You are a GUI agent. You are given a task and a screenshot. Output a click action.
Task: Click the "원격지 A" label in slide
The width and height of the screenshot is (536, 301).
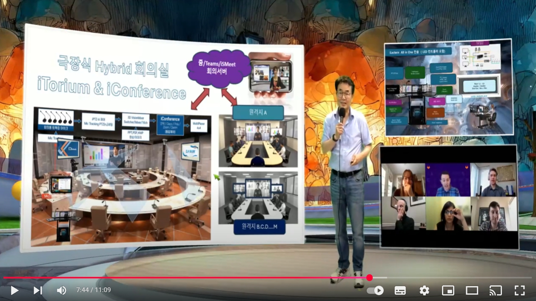(x=258, y=113)
